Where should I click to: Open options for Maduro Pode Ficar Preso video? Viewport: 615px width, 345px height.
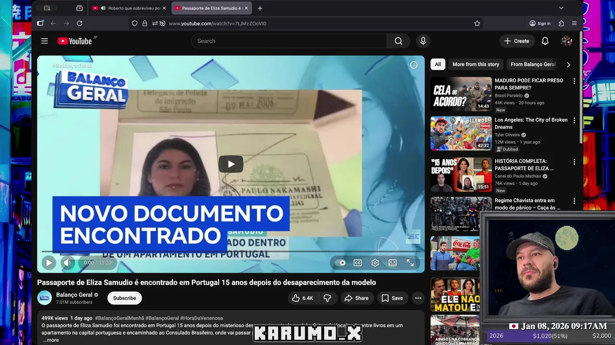tap(574, 81)
